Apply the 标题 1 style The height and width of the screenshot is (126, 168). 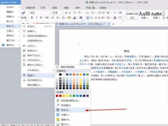point(144,15)
